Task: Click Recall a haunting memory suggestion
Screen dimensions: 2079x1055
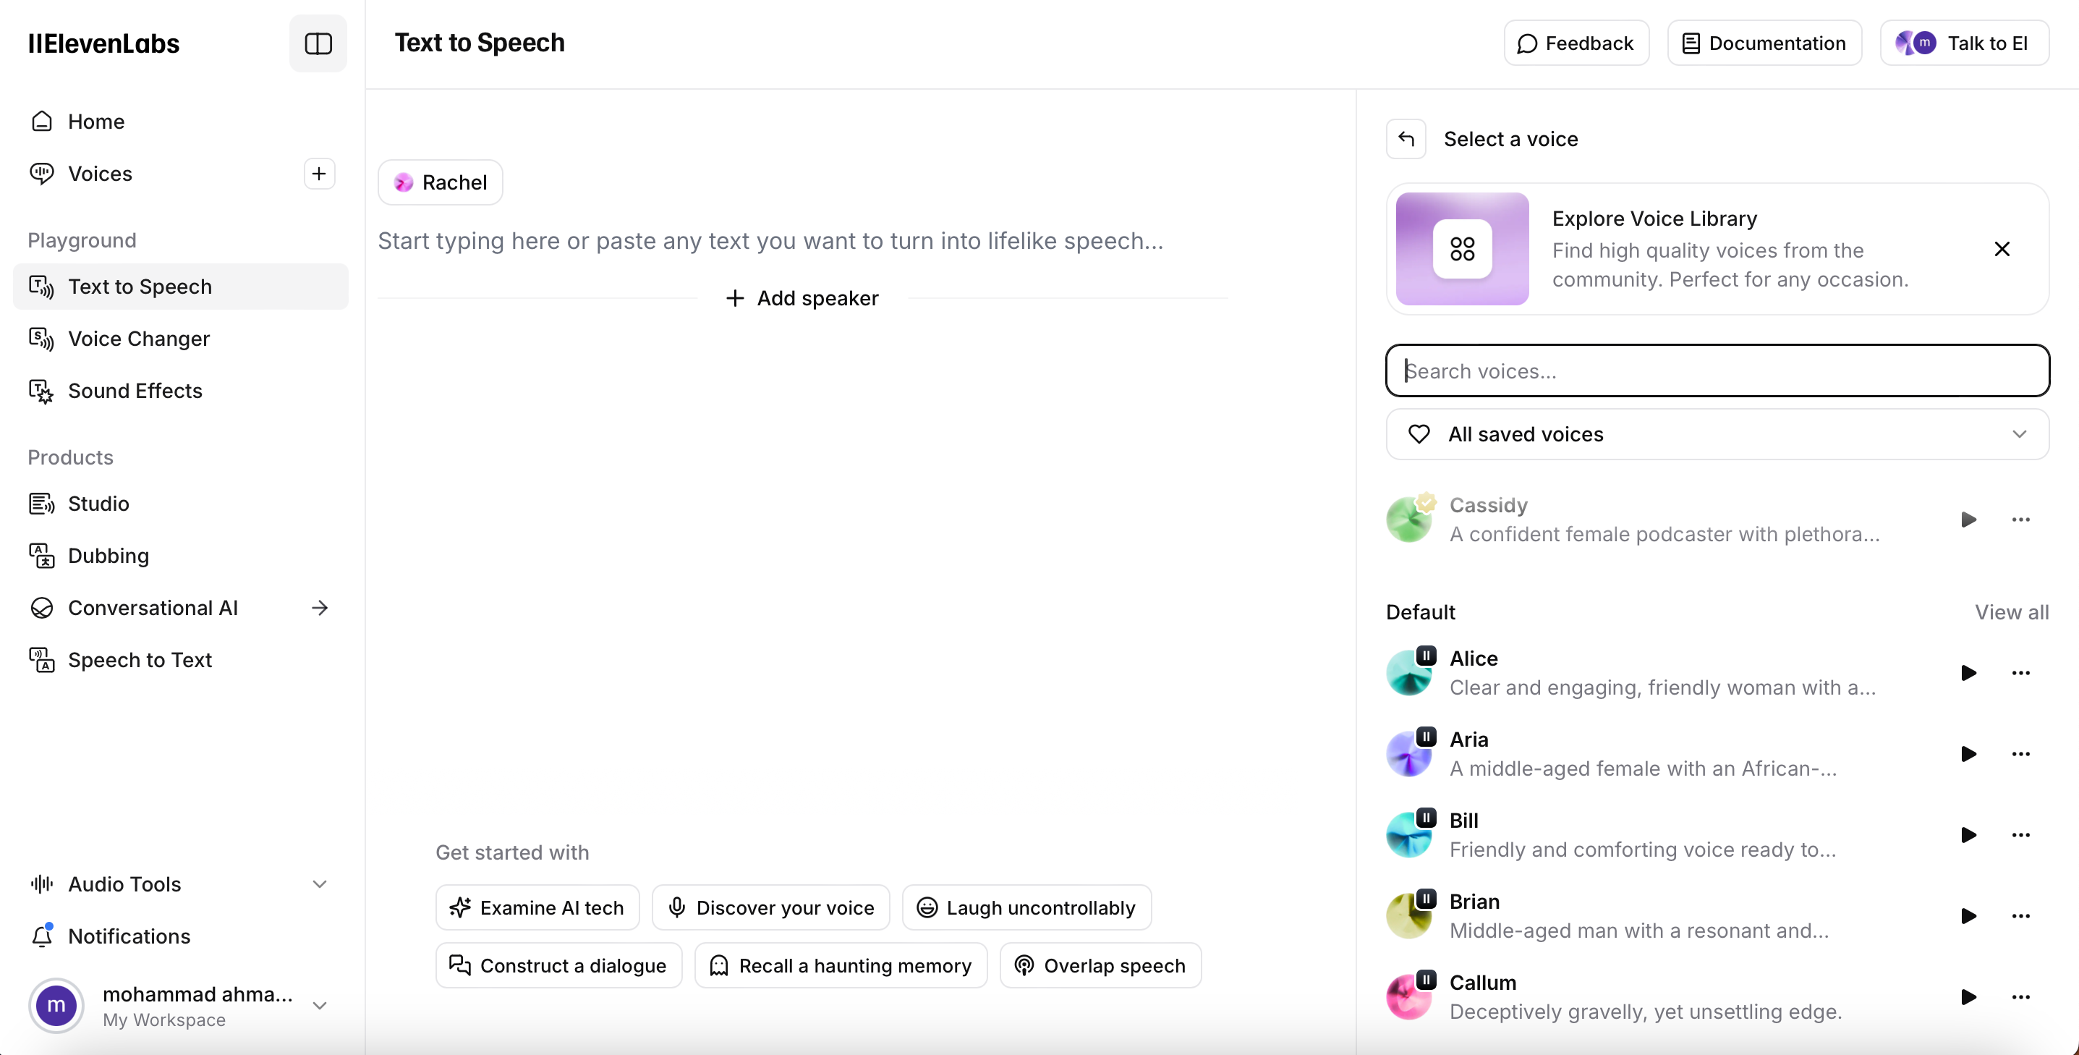Action: click(x=841, y=965)
